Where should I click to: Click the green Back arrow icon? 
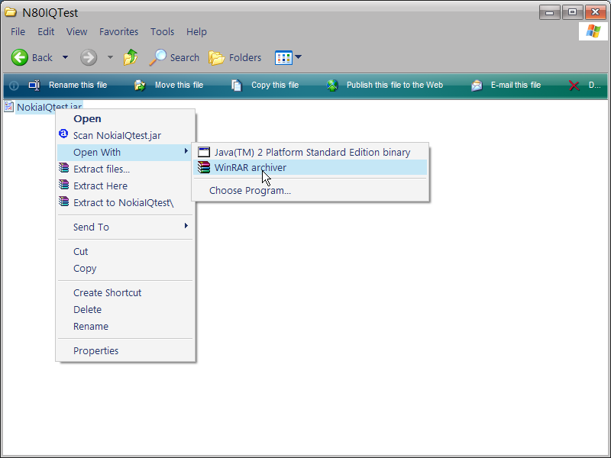pos(20,58)
